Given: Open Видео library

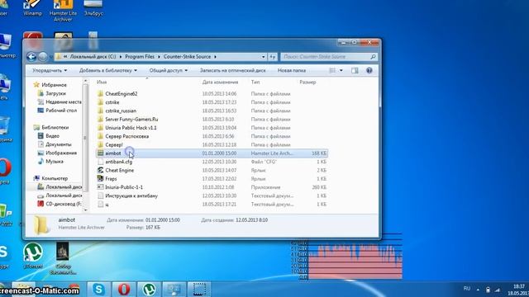Looking at the screenshot, I should [52, 135].
